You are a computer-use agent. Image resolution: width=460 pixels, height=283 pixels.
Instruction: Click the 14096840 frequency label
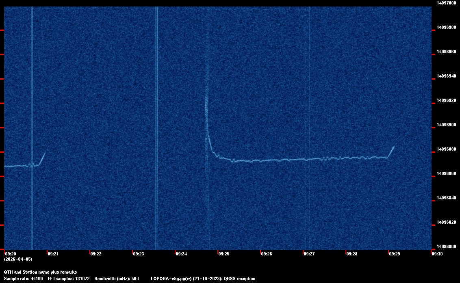coord(447,198)
